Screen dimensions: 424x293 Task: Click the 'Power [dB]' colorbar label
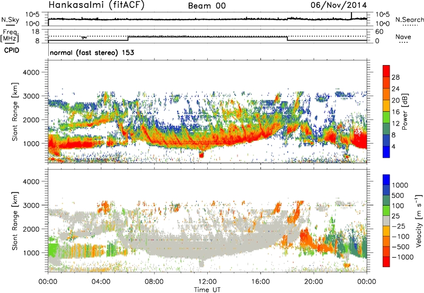tap(405, 112)
